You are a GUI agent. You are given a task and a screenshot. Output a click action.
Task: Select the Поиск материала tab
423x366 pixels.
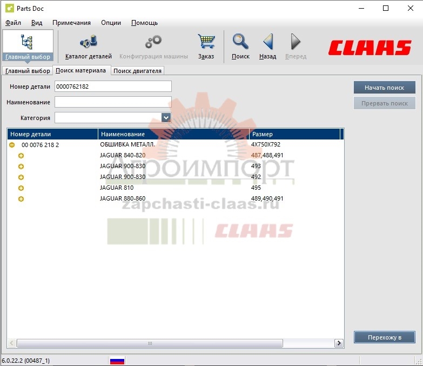[80, 70]
